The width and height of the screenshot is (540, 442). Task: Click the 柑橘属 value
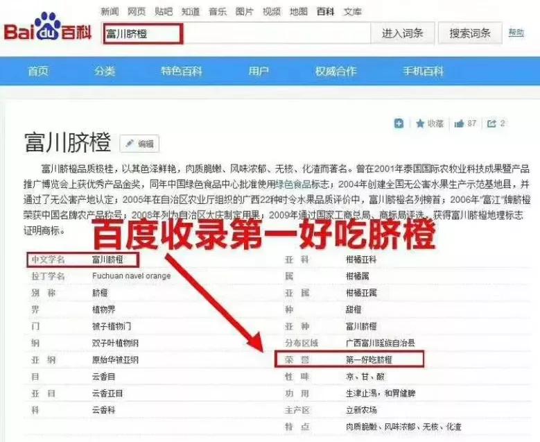(358, 276)
